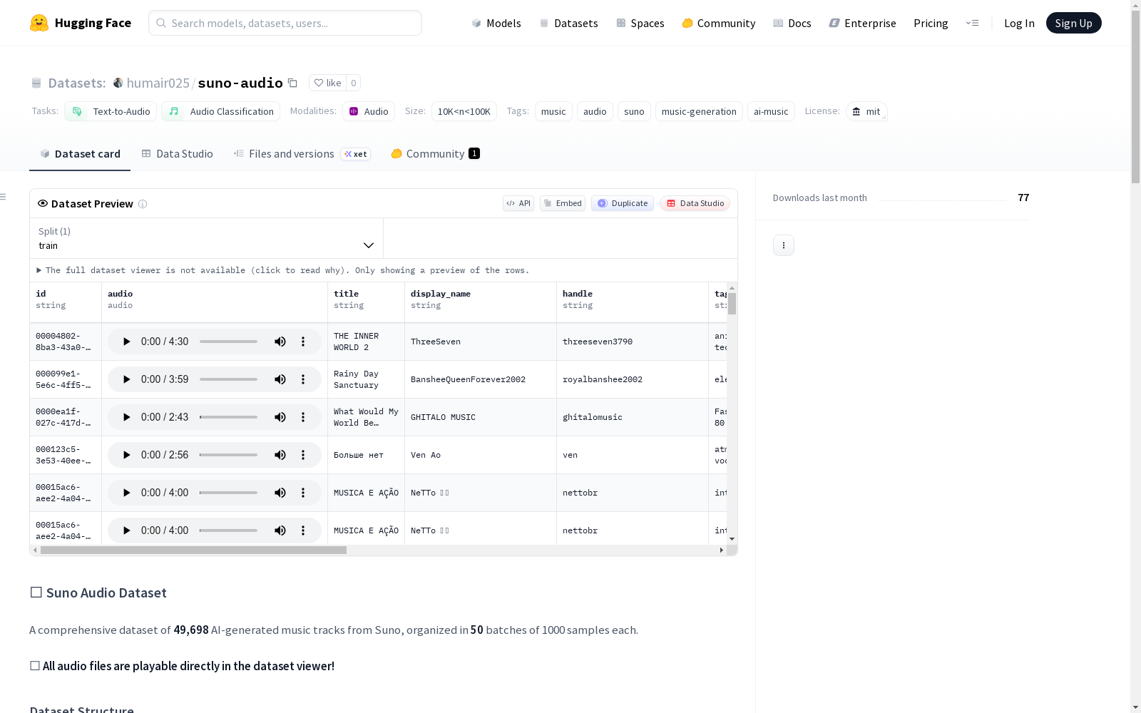Click the Log In link
The image size is (1141, 713).
1019,23
